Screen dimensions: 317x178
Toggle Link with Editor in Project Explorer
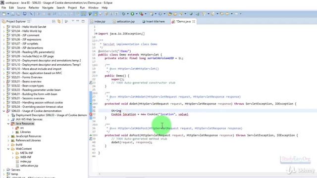59,21
